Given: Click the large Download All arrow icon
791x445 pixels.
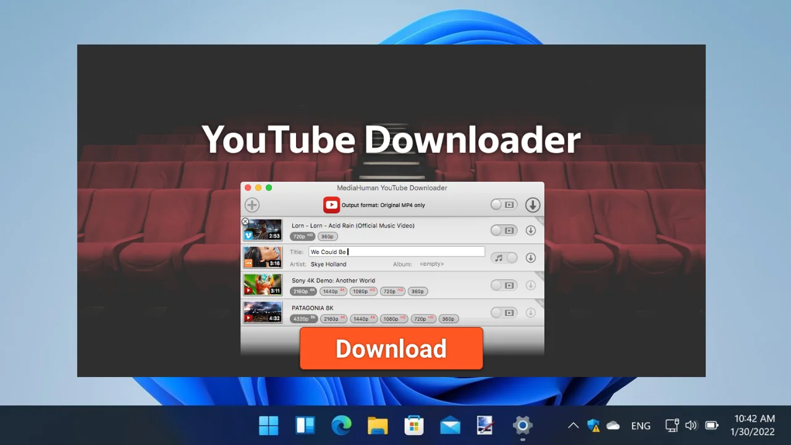Looking at the screenshot, I should [533, 205].
